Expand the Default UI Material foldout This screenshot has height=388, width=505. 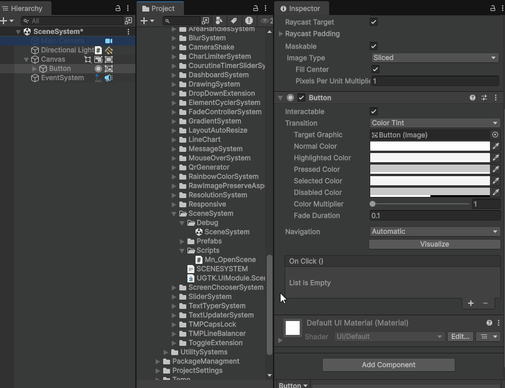click(x=280, y=340)
